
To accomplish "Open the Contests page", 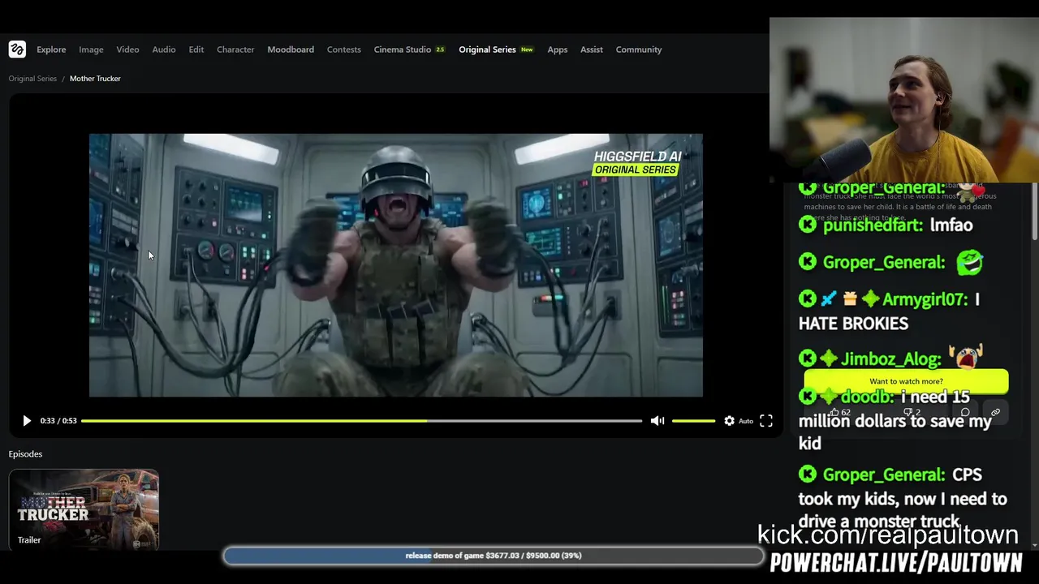I will [344, 49].
